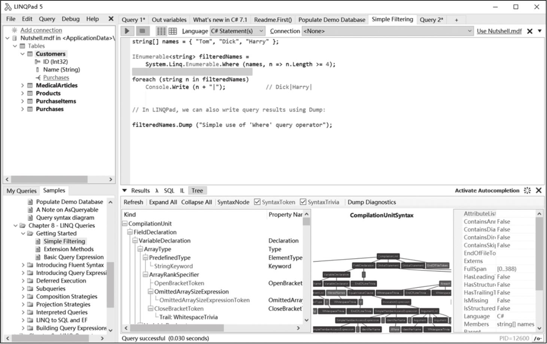
Task: Click the Query syntax diagram file icon
Action: click(30, 218)
